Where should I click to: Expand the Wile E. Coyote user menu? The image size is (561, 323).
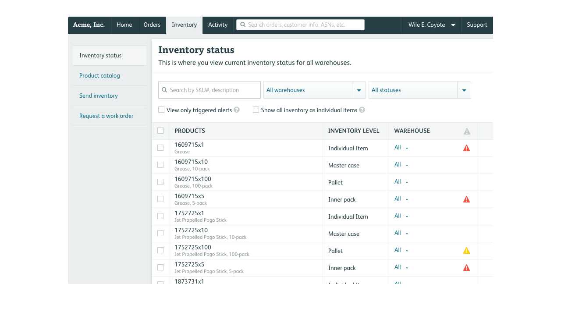[x=432, y=25]
